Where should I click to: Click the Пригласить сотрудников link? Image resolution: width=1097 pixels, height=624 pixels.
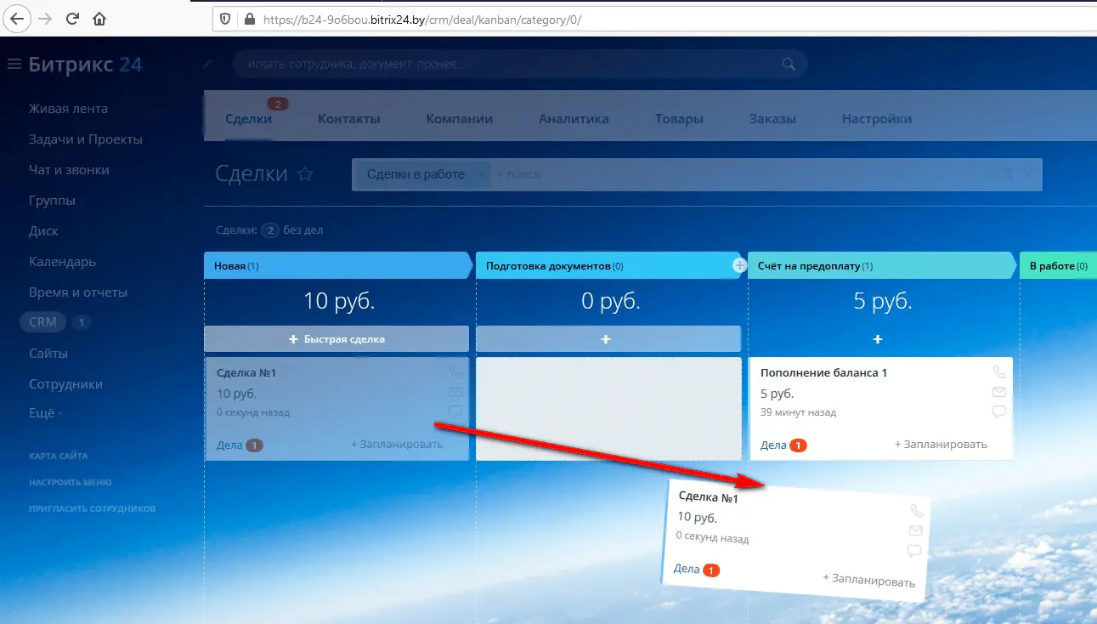[92, 509]
